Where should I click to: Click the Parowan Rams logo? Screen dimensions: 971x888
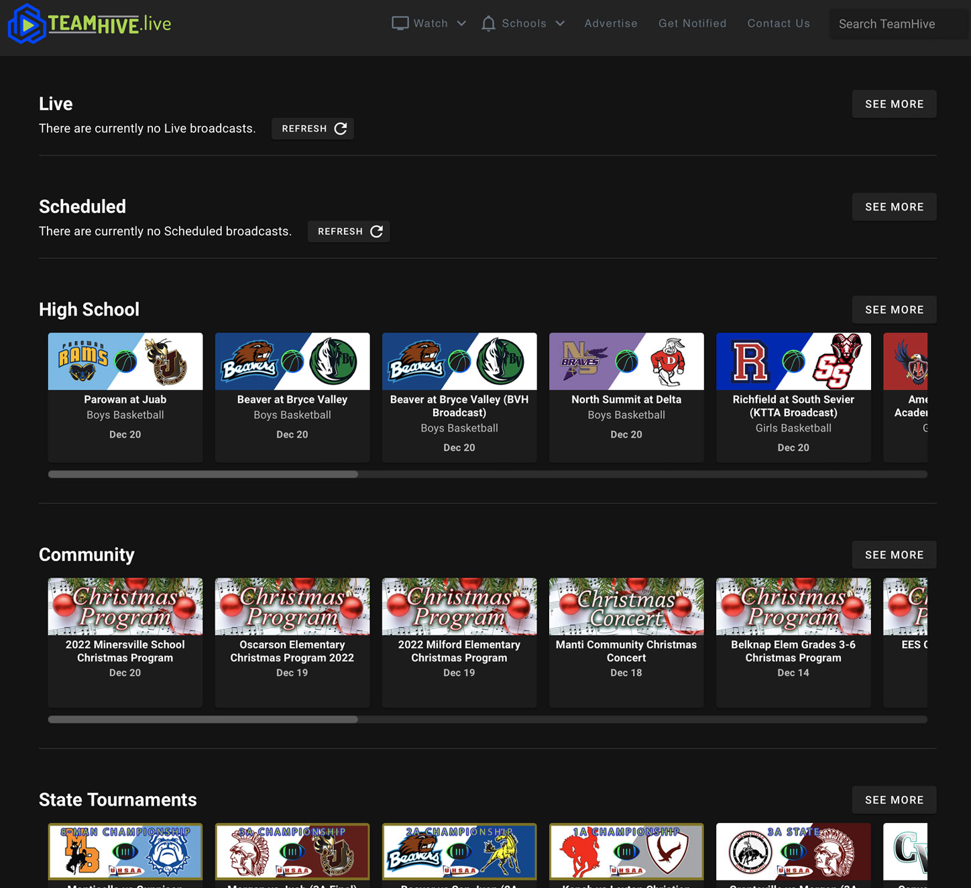tap(83, 361)
